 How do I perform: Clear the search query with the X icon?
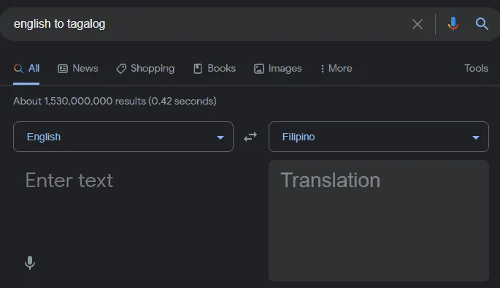point(417,24)
